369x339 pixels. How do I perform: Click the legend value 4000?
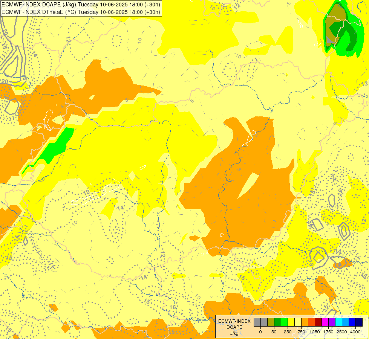click(355, 332)
